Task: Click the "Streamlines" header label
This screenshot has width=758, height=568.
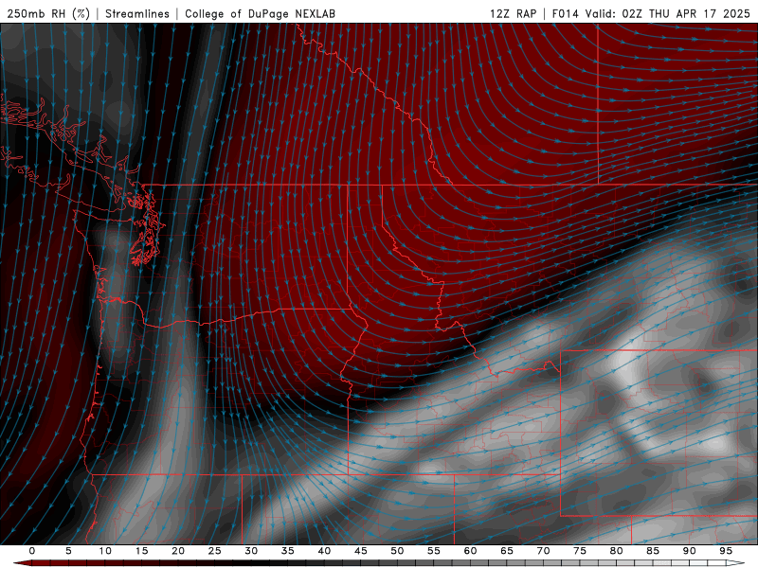Action: tap(137, 13)
